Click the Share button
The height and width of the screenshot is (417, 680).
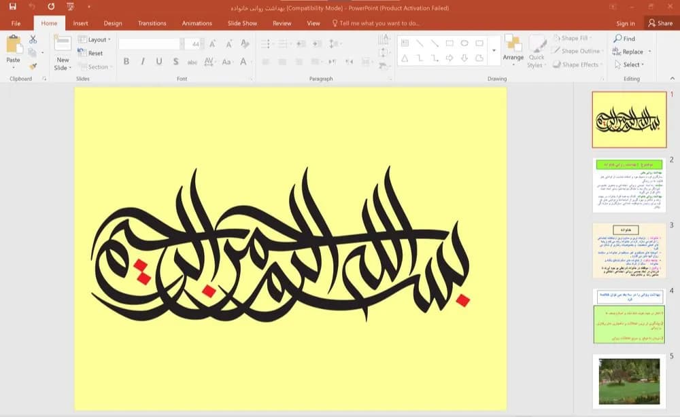[660, 23]
